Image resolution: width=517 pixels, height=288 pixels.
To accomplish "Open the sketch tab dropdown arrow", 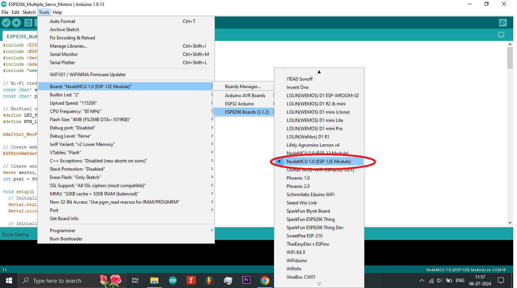I will [501, 35].
